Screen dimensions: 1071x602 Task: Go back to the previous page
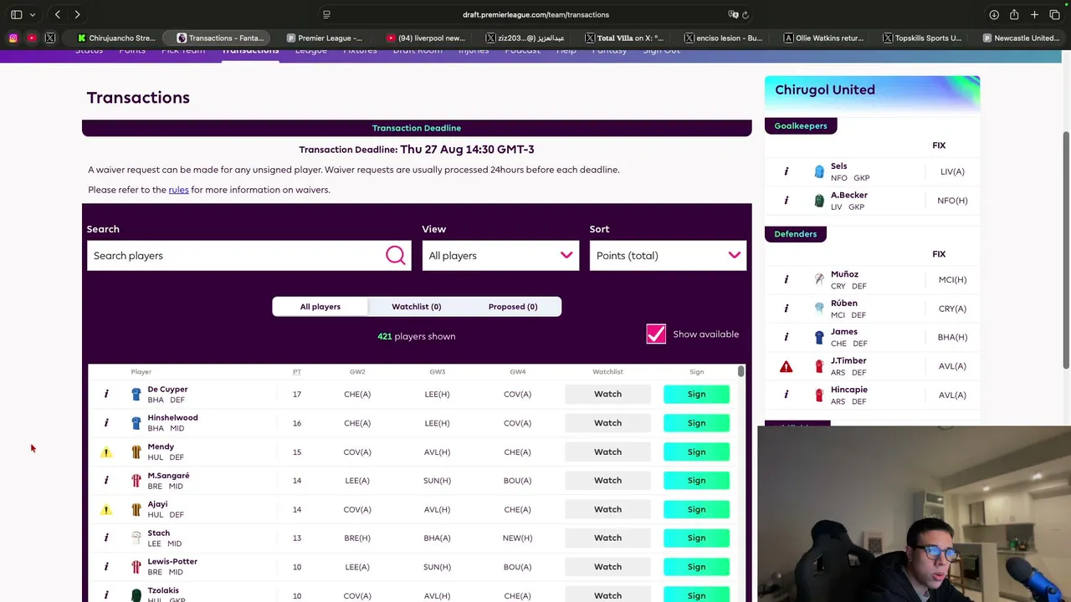(57, 14)
